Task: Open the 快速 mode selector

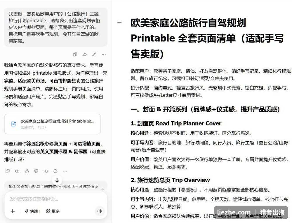Action: click(x=32, y=211)
